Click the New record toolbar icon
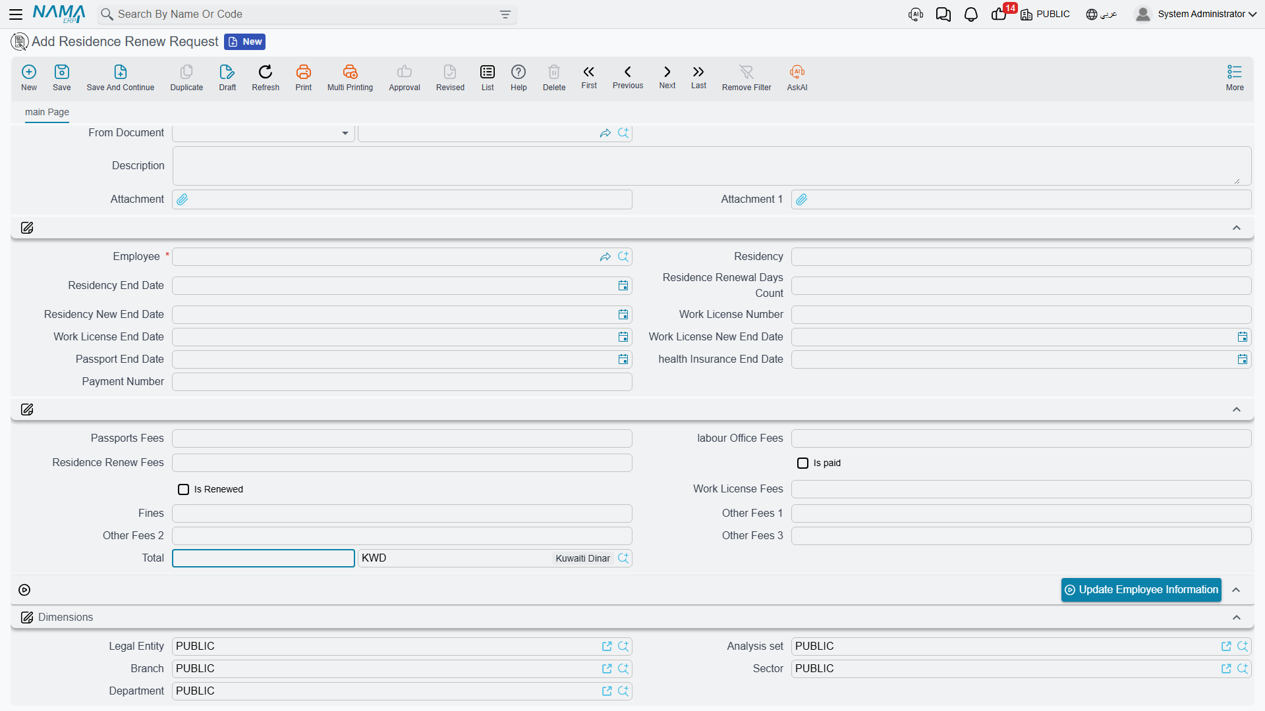 [x=29, y=77]
